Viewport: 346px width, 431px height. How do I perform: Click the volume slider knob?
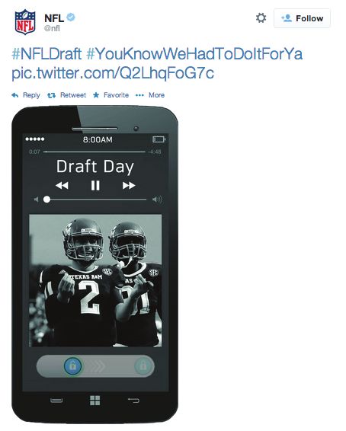(46, 200)
